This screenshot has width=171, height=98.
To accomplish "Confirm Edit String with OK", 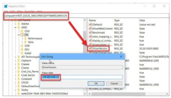I will click(x=96, y=83).
